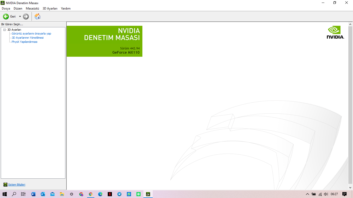This screenshot has width=353, height=198.
Task: Open the Masaüstü menu
Action: 32,9
